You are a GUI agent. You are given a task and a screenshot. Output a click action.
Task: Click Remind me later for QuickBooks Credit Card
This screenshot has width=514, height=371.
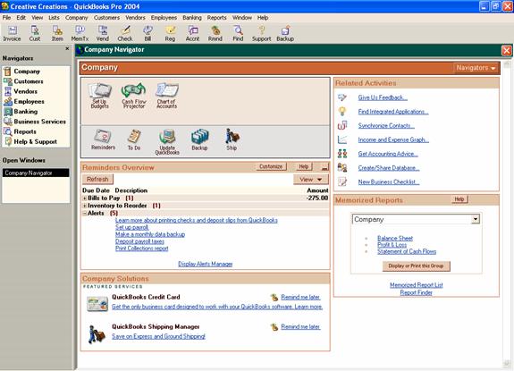[x=300, y=298]
